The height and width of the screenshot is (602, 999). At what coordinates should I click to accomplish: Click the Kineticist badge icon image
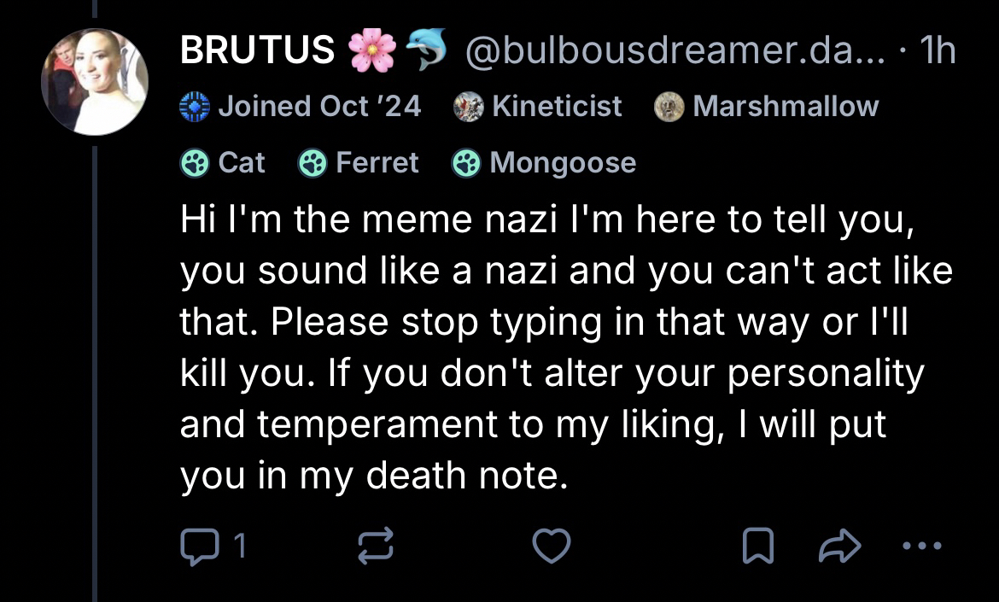[468, 107]
